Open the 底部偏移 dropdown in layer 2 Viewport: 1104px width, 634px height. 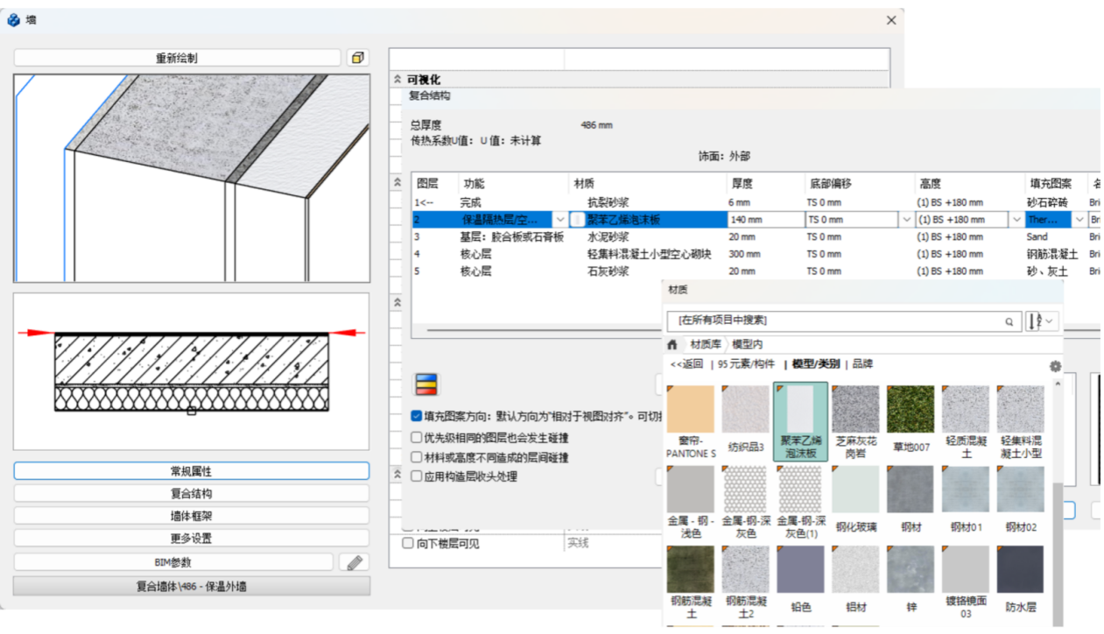[906, 220]
